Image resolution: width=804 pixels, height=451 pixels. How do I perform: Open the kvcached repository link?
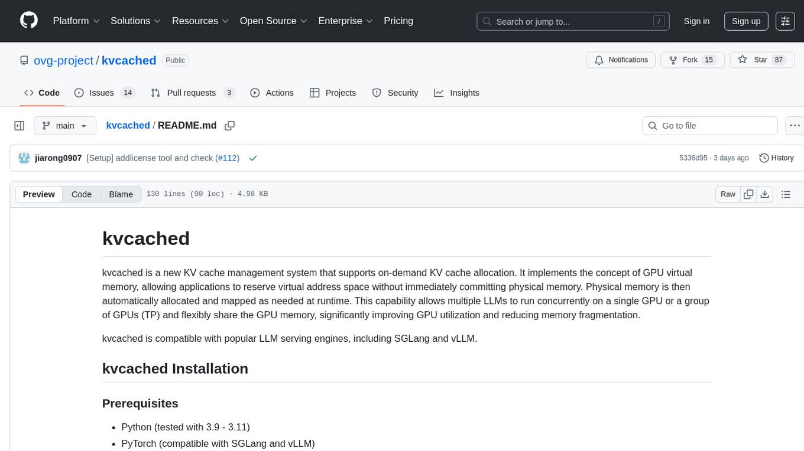(129, 60)
